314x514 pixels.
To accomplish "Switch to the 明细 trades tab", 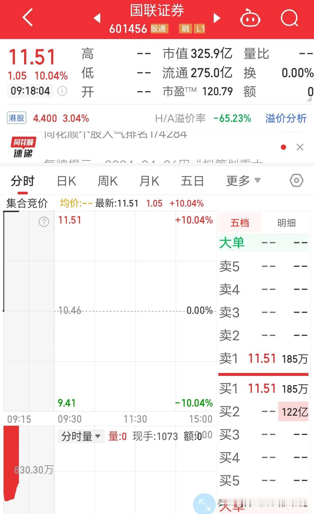I will click(287, 223).
